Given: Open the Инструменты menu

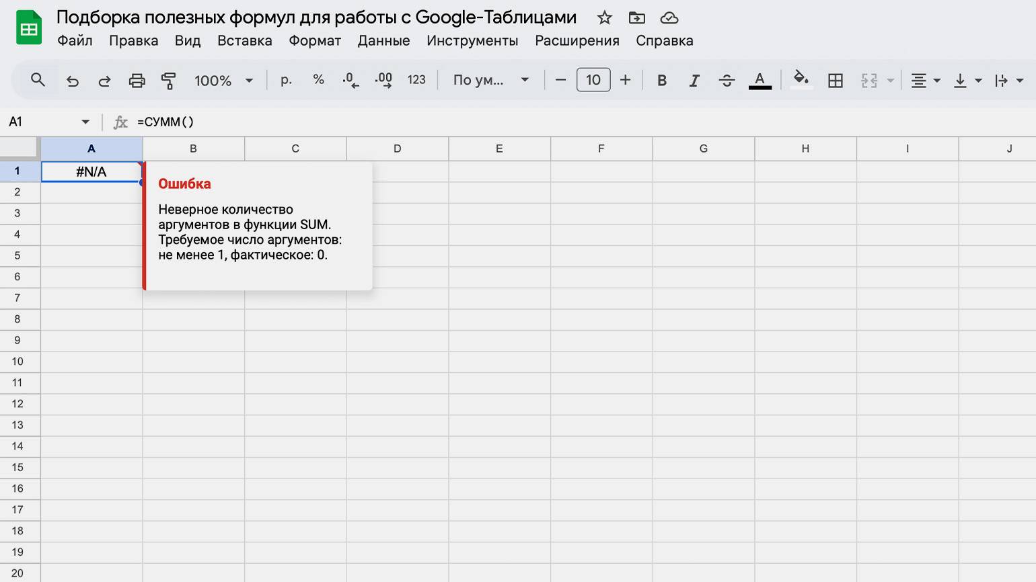Looking at the screenshot, I should [x=472, y=40].
